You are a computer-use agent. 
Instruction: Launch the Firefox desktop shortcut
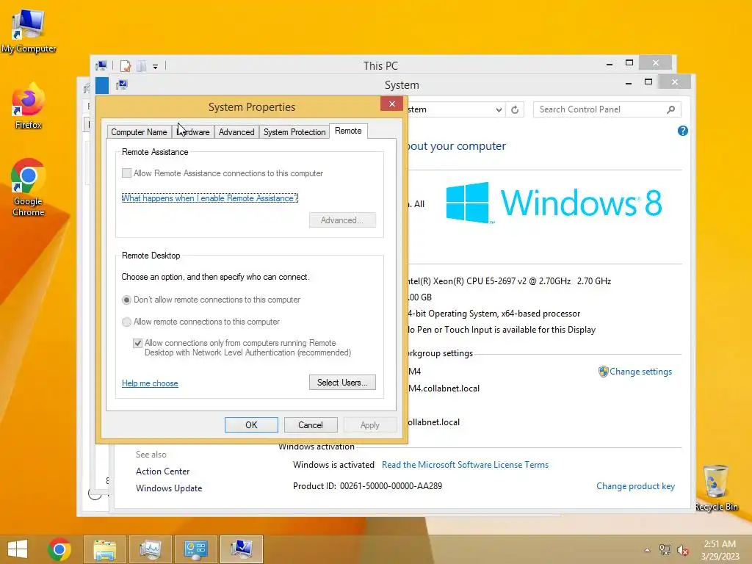(x=29, y=106)
